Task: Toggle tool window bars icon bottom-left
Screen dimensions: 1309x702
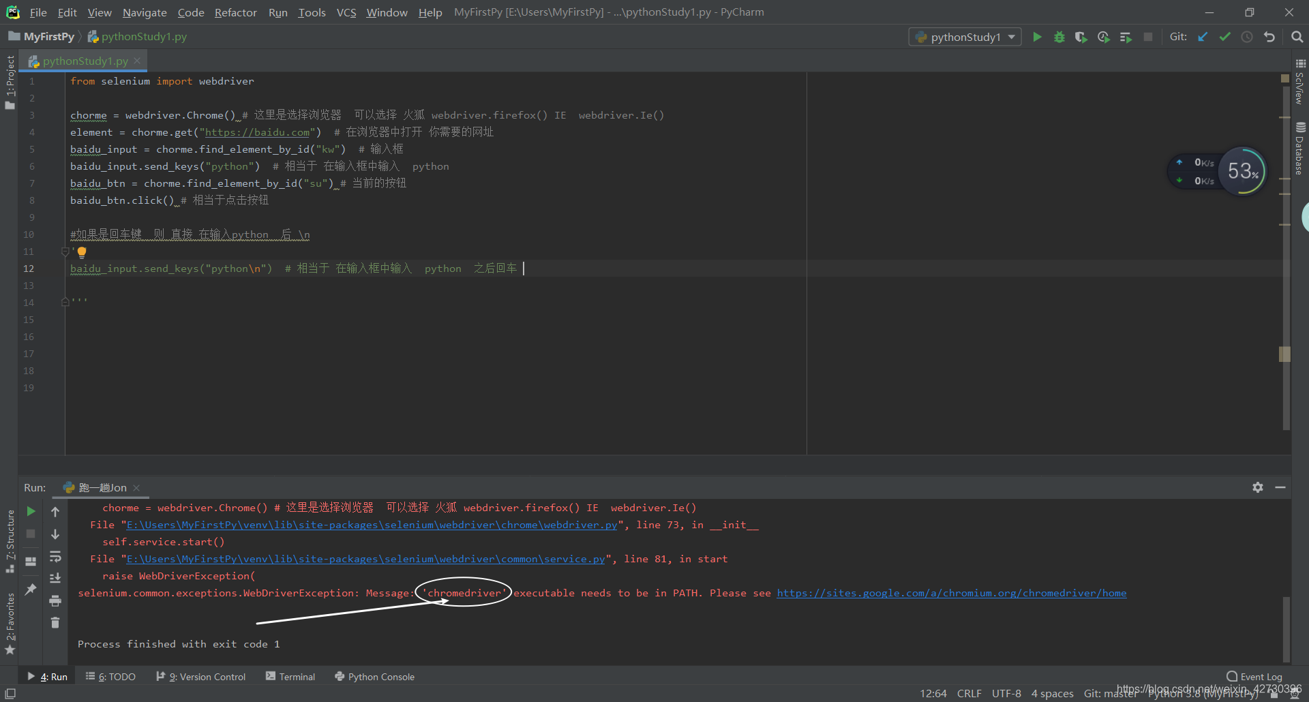Action: coord(10,693)
